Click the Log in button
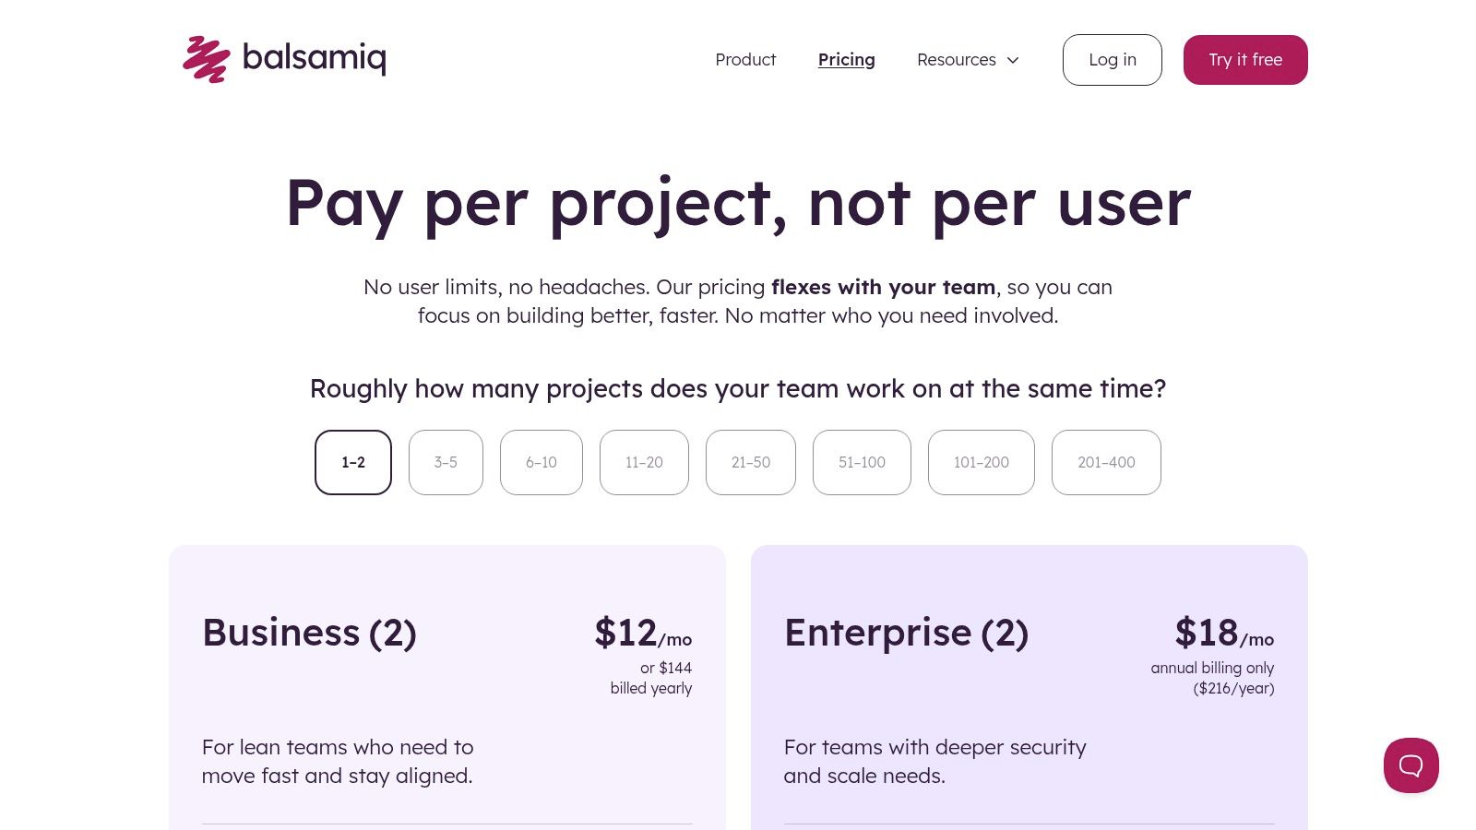Image resolution: width=1476 pixels, height=830 pixels. (1112, 59)
